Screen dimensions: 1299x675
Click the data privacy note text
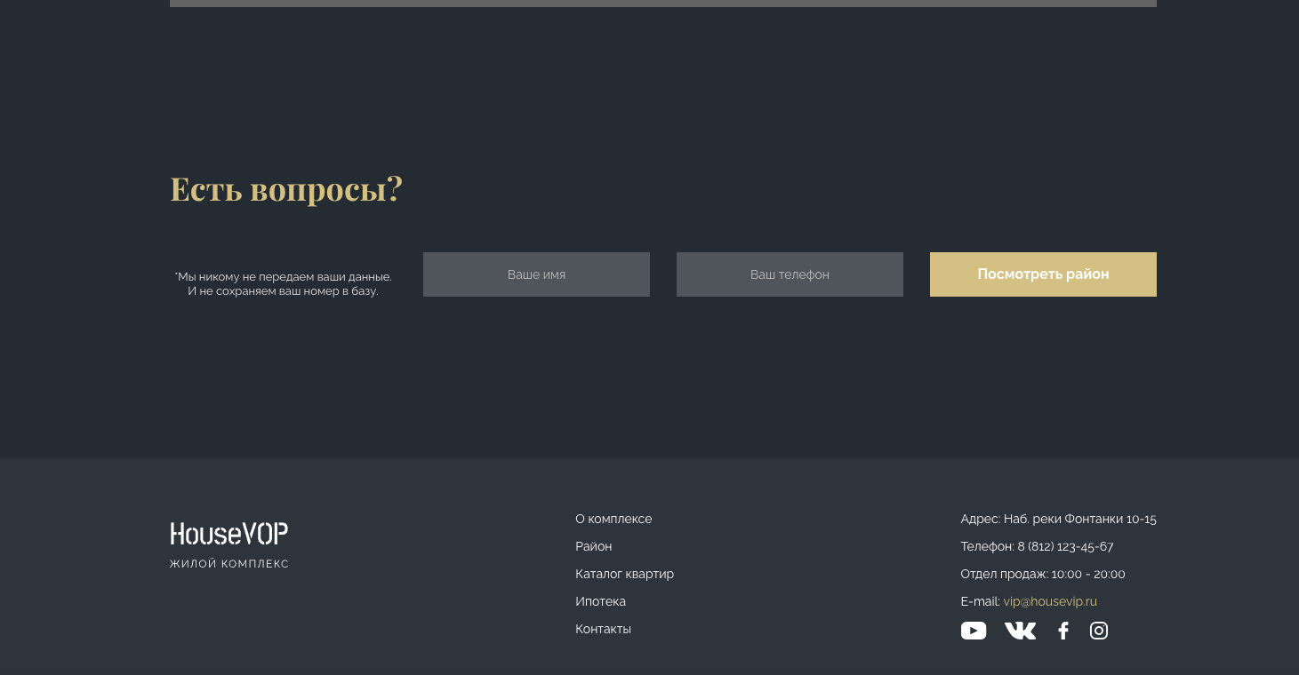[x=283, y=283]
